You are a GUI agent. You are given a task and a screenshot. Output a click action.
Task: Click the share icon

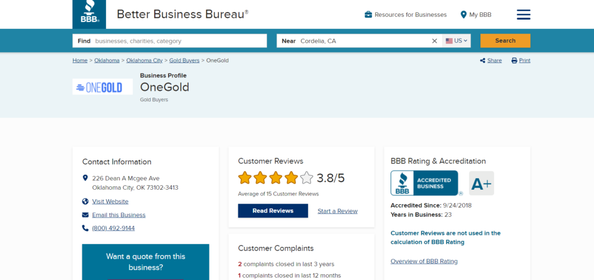pyautogui.click(x=482, y=61)
